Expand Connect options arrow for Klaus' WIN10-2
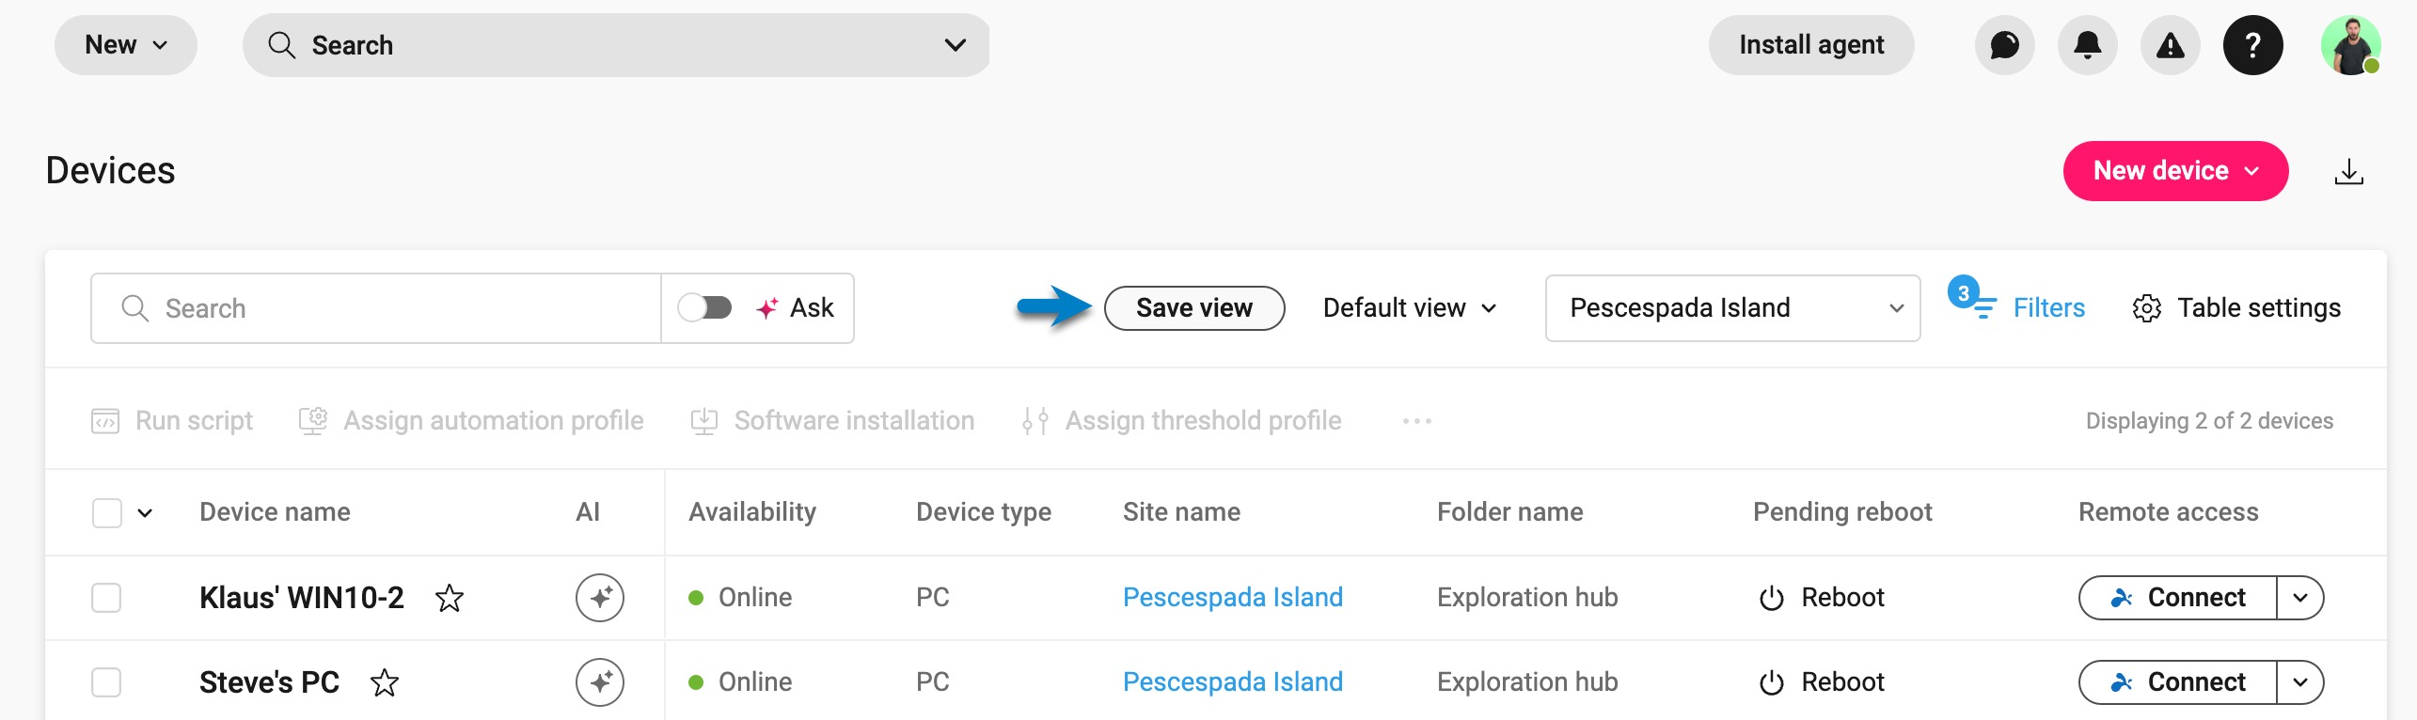The image size is (2417, 720). tap(2300, 598)
